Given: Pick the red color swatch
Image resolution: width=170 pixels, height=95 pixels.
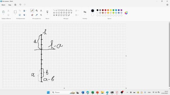Looking at the screenshot, I should point(105,10).
